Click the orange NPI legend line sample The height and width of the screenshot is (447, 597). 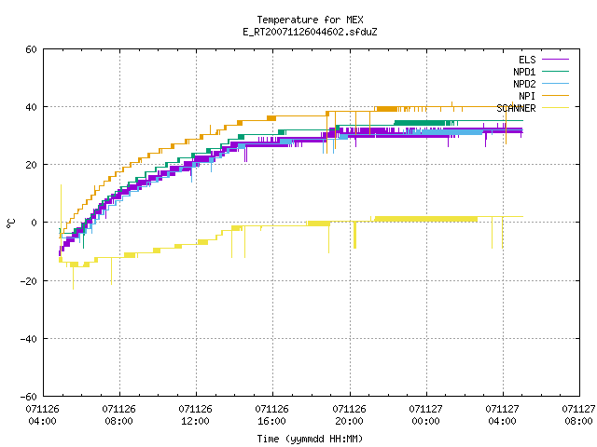click(556, 96)
